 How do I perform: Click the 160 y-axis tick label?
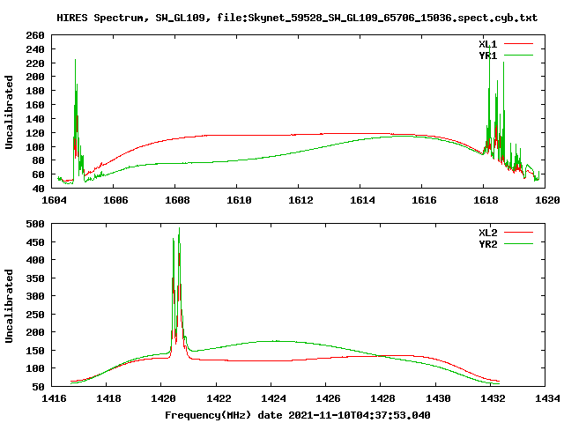click(x=35, y=105)
